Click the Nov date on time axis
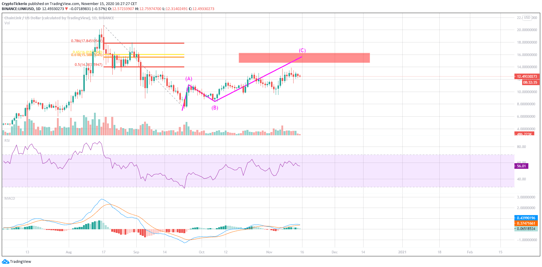542x267 pixels. (269, 252)
